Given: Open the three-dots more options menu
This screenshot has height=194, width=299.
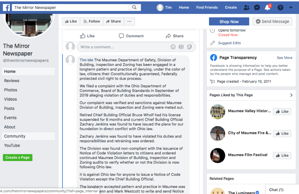Looking at the screenshot, I should coord(129,21).
